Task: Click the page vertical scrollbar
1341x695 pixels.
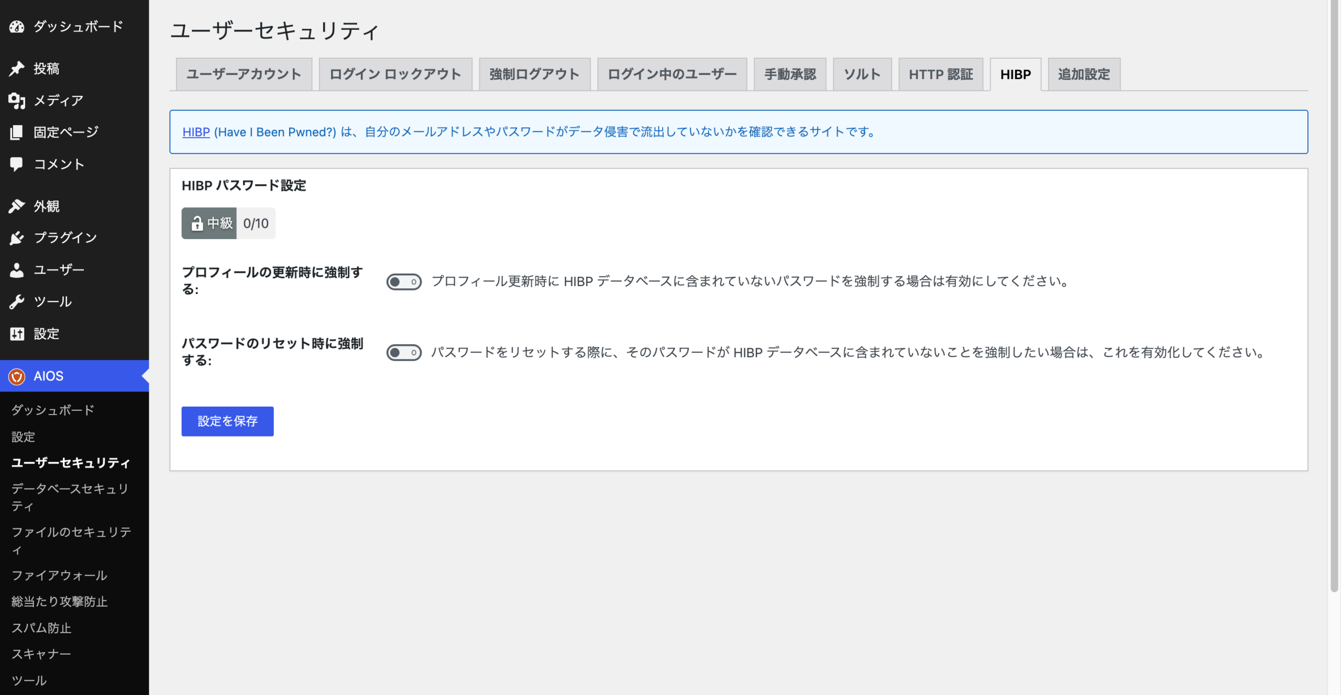Action: coord(1334,296)
